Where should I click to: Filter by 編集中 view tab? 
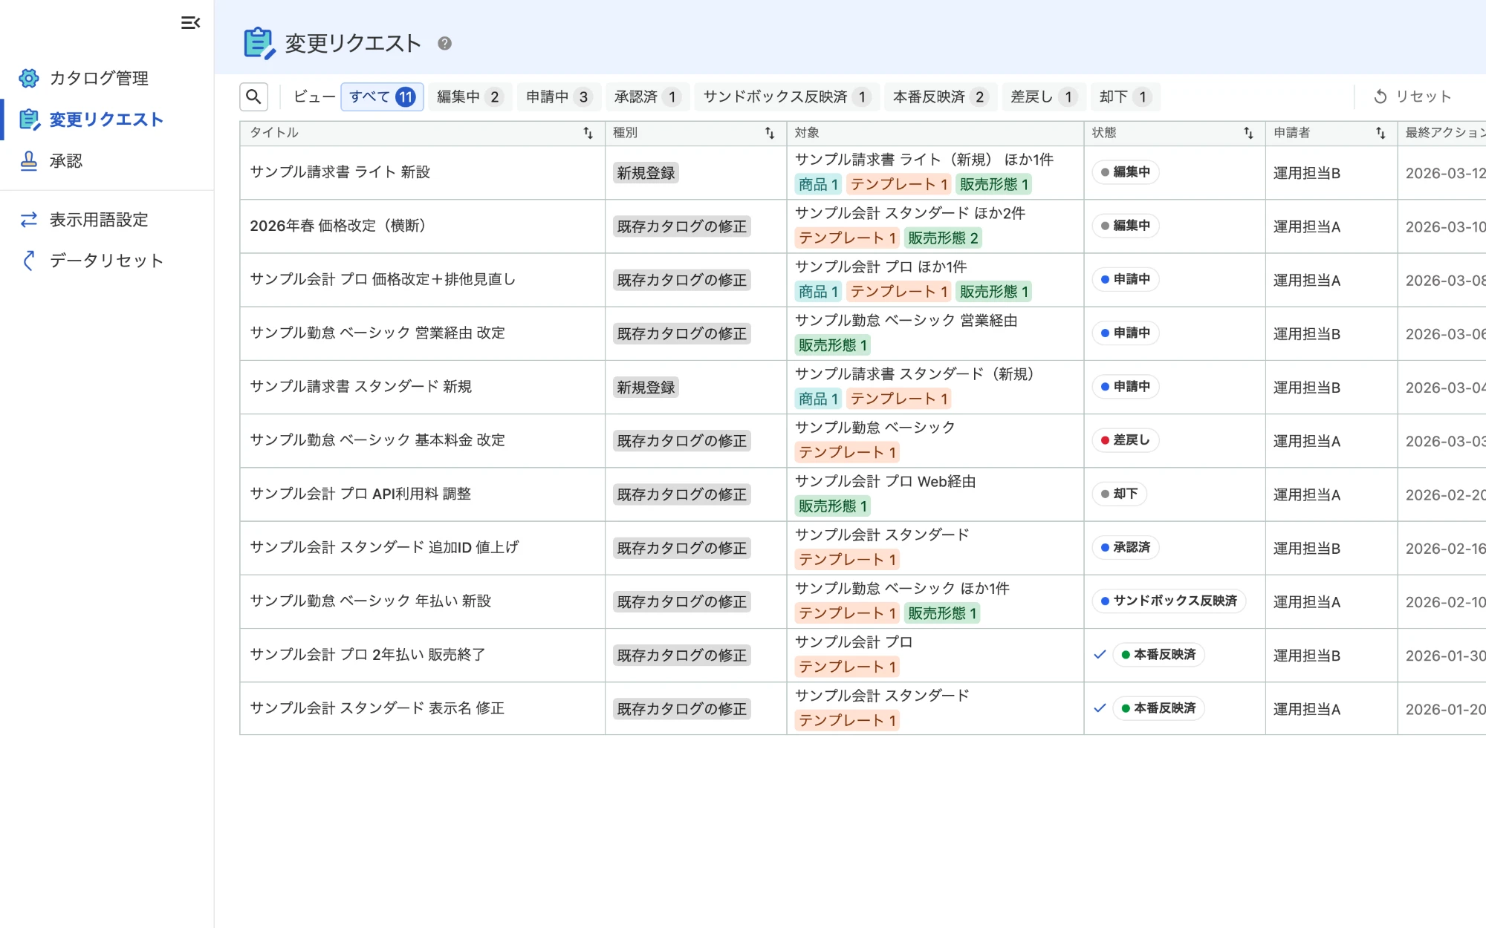[470, 97]
